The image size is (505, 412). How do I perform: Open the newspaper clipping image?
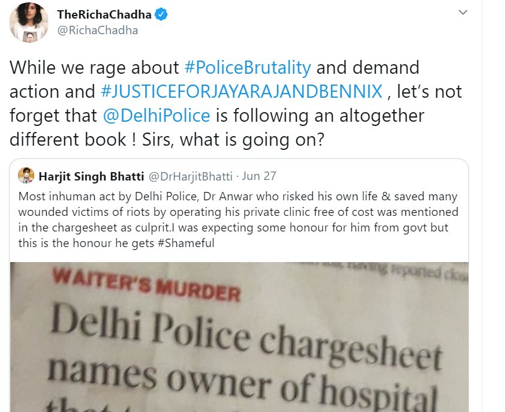pos(239,337)
